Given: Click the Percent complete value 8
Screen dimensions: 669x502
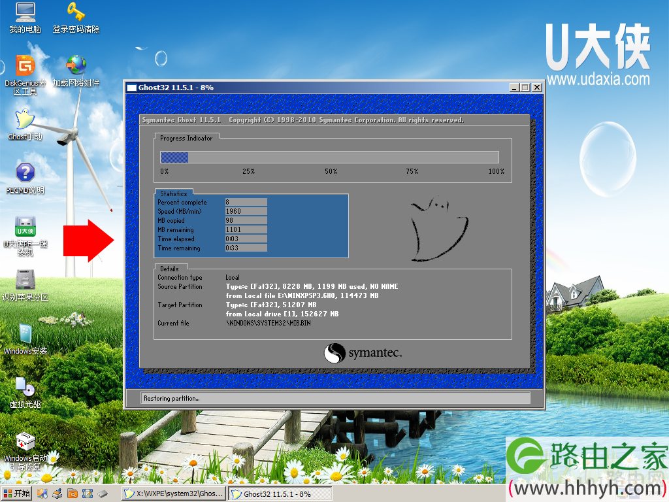Looking at the screenshot, I should coord(246,202).
